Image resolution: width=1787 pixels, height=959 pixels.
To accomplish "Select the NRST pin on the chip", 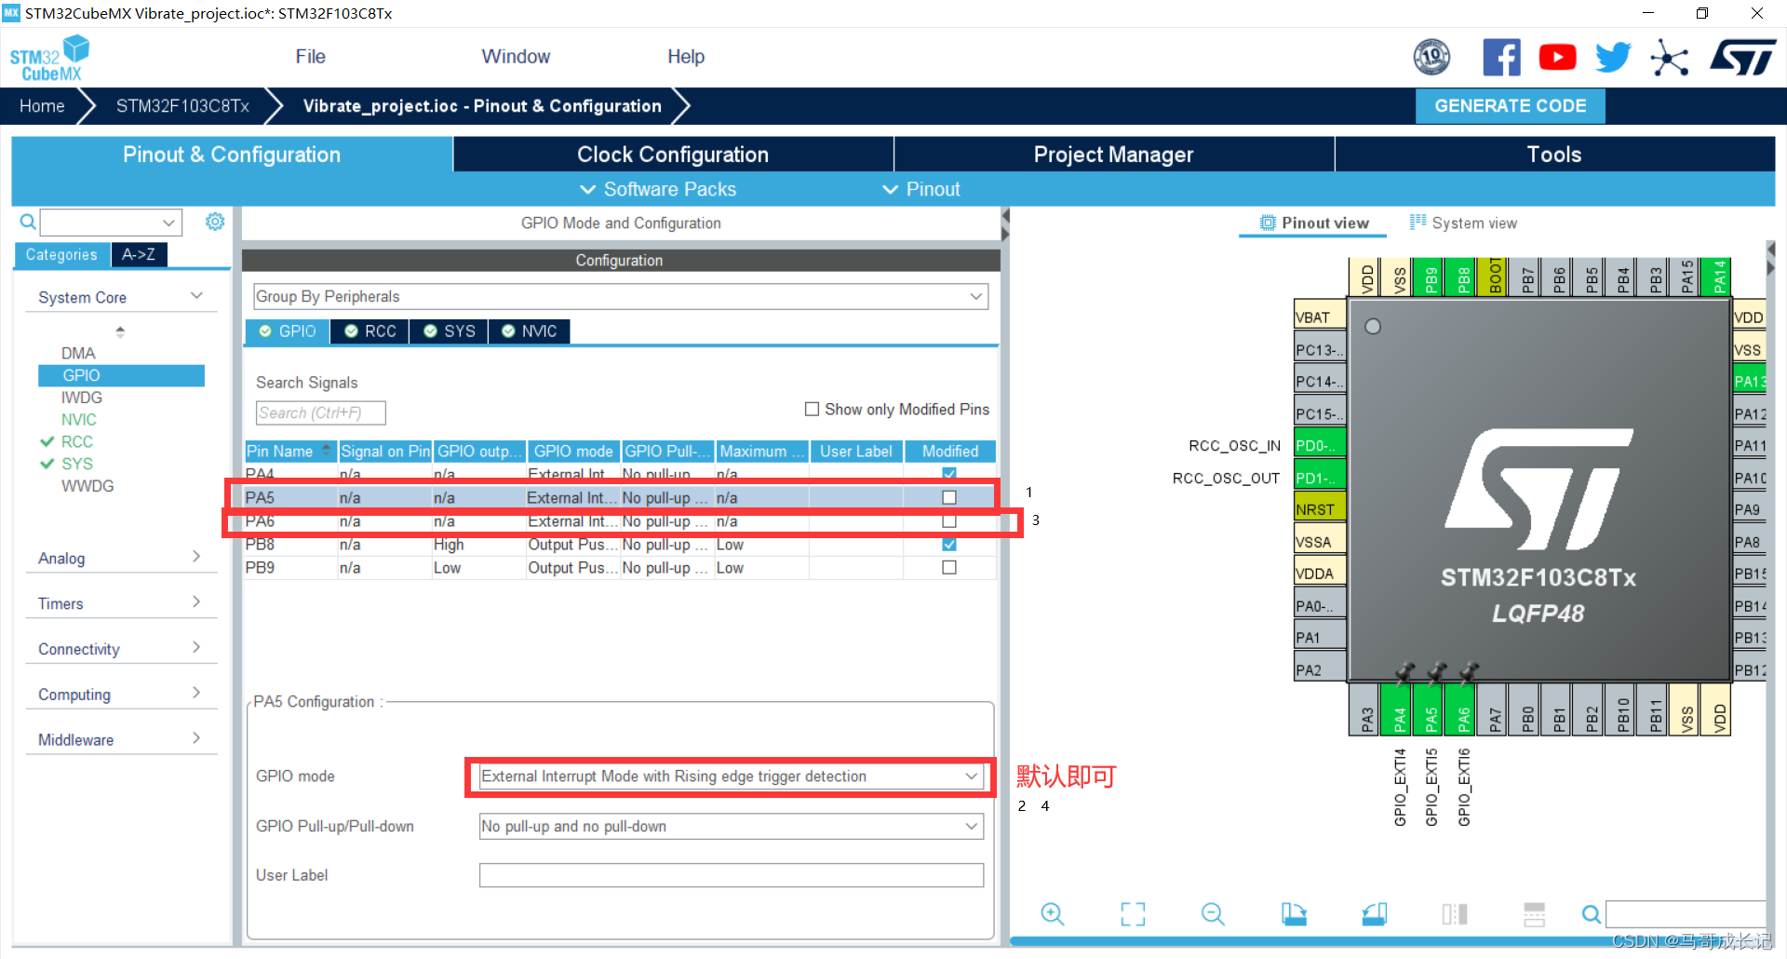I will tap(1320, 509).
